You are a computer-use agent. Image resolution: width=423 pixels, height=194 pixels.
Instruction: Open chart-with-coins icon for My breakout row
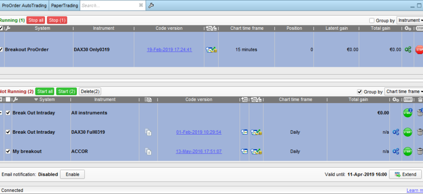(256, 151)
